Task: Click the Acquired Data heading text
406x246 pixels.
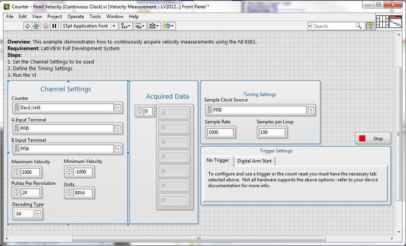Action: point(167,97)
